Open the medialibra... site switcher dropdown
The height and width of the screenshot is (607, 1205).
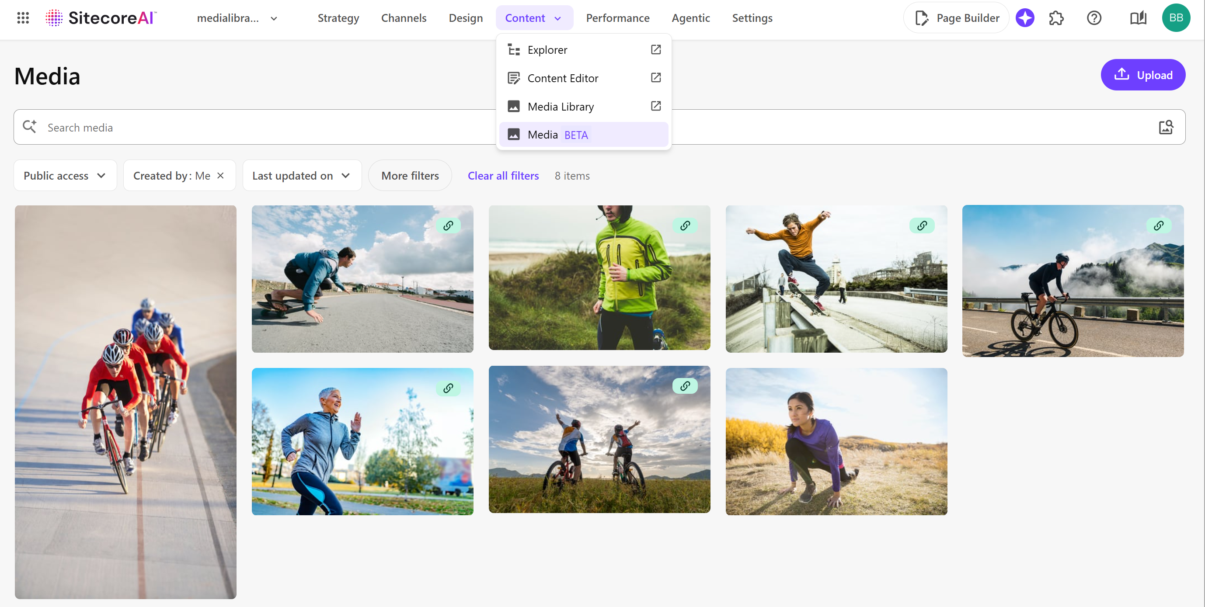237,18
